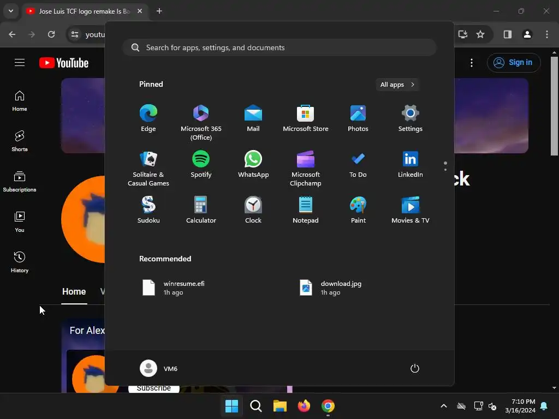Open the VM6 user account menu
The image size is (559, 419).
click(159, 368)
